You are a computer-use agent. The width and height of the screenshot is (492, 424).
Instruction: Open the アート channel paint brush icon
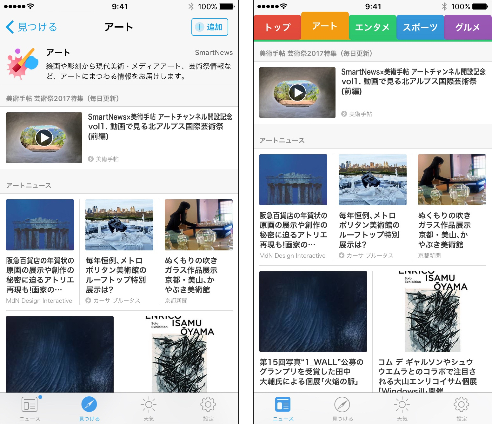[x=22, y=63]
